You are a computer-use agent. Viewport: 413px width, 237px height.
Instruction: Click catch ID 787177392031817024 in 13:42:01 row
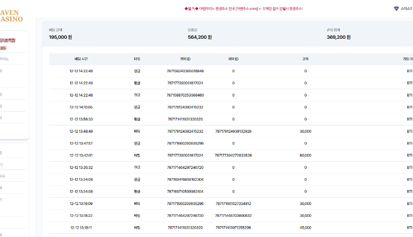[185, 155]
